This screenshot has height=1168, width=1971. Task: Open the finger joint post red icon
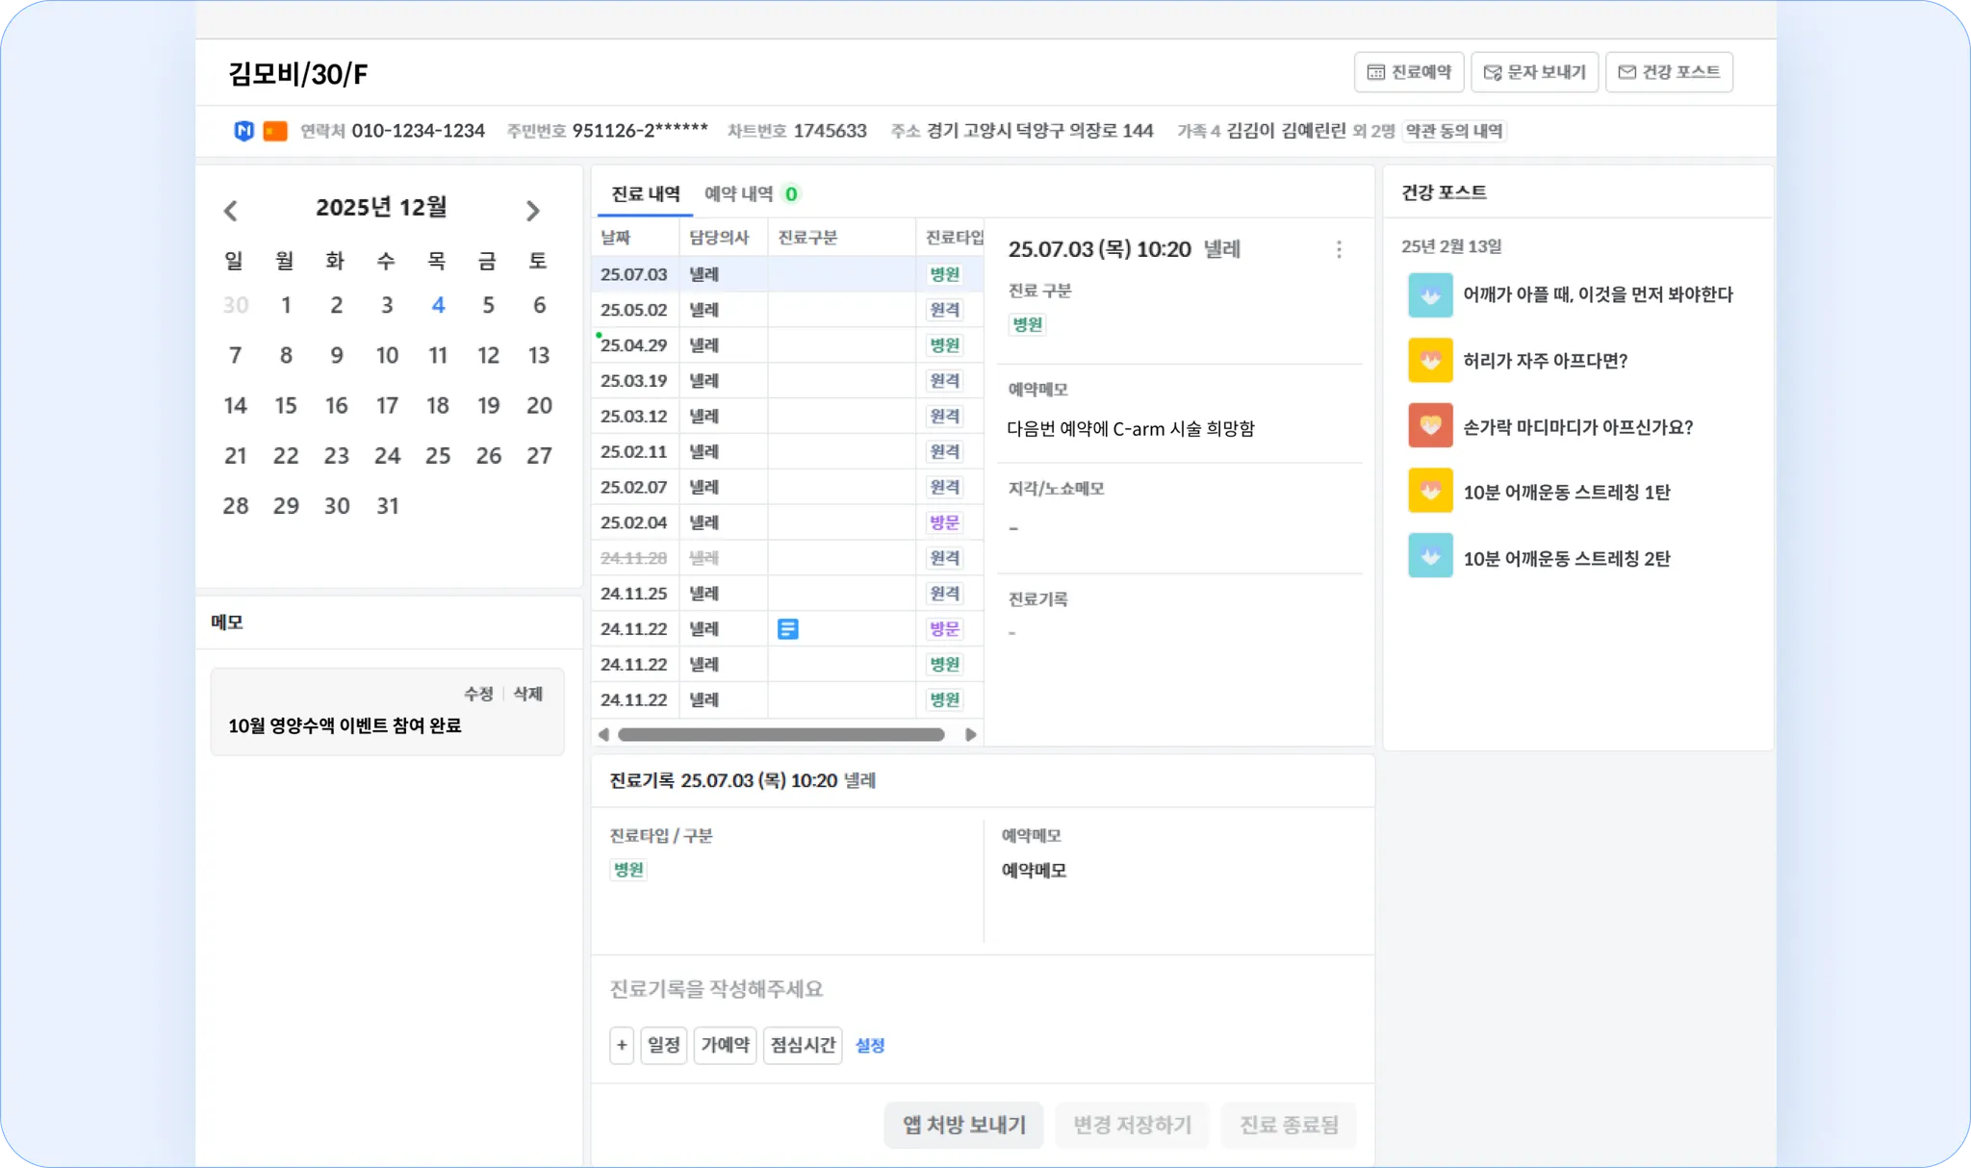[1430, 426]
